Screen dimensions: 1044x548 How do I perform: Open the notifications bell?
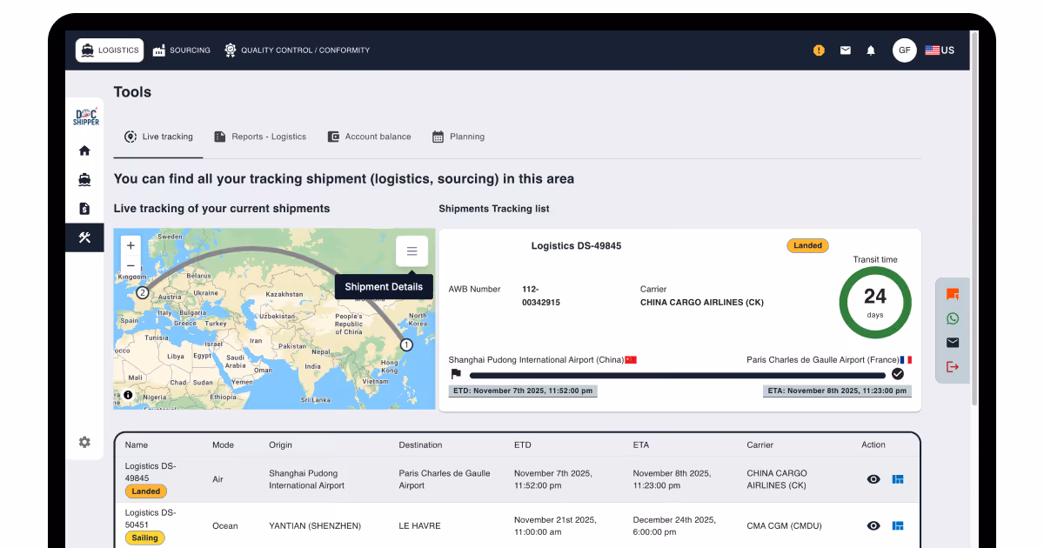pos(871,50)
